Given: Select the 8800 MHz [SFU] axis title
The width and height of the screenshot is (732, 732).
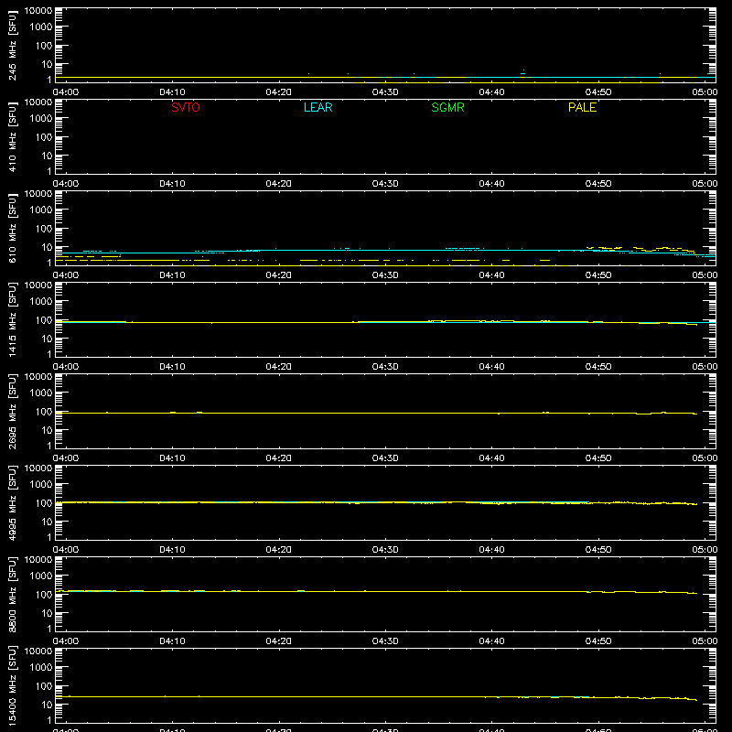Looking at the screenshot, I should click(12, 594).
